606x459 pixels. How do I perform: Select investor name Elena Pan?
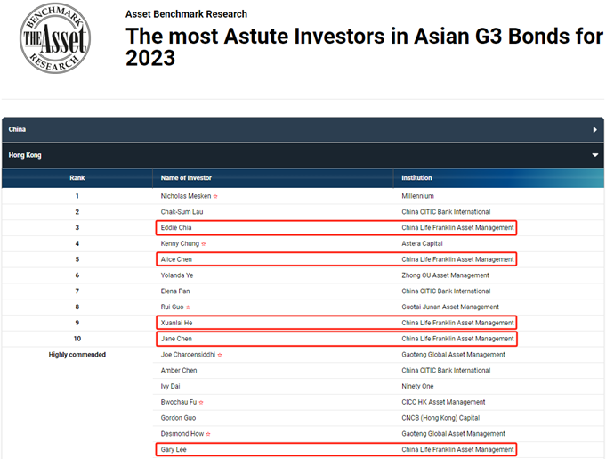click(175, 291)
